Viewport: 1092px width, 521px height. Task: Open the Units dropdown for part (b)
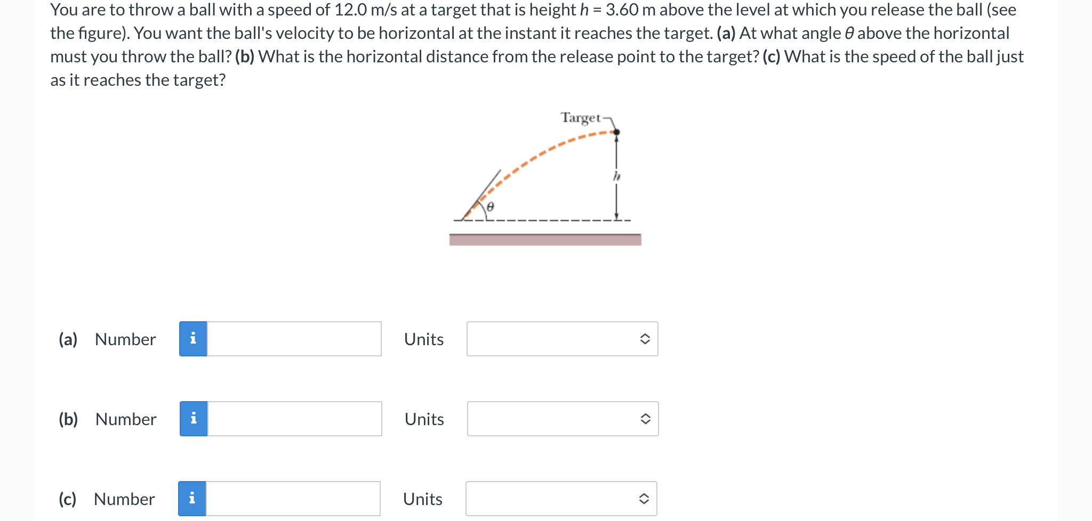(563, 419)
